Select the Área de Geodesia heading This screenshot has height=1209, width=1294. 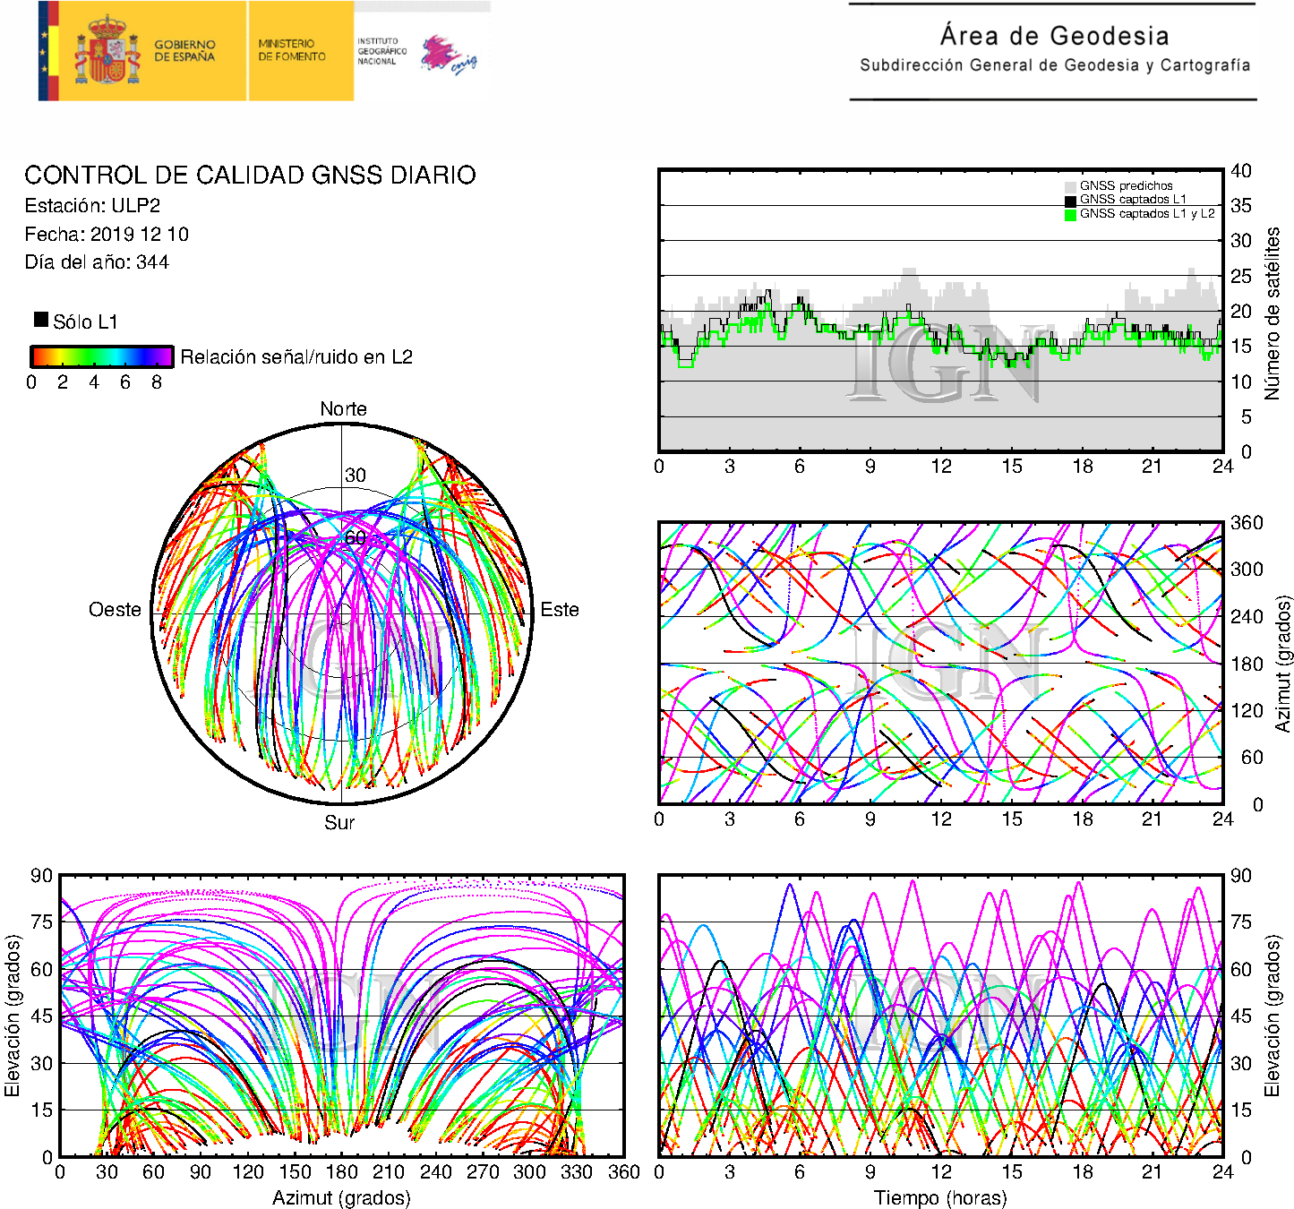(1054, 36)
